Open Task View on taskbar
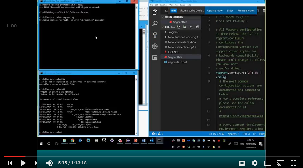Viewport: 303px width, 168px height. click(x=56, y=144)
